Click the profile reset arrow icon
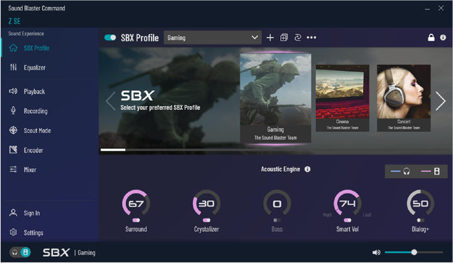Screen dimensions: 453x263 (298, 38)
